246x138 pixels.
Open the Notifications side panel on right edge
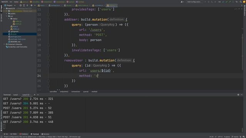point(244,11)
